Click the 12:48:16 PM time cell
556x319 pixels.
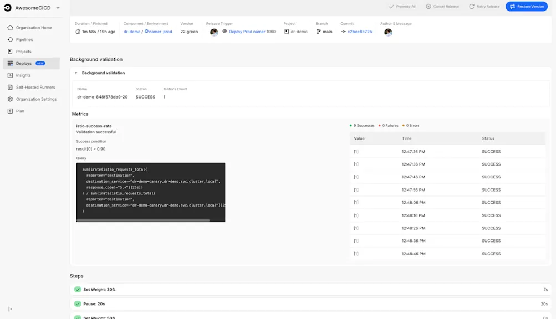[414, 215]
